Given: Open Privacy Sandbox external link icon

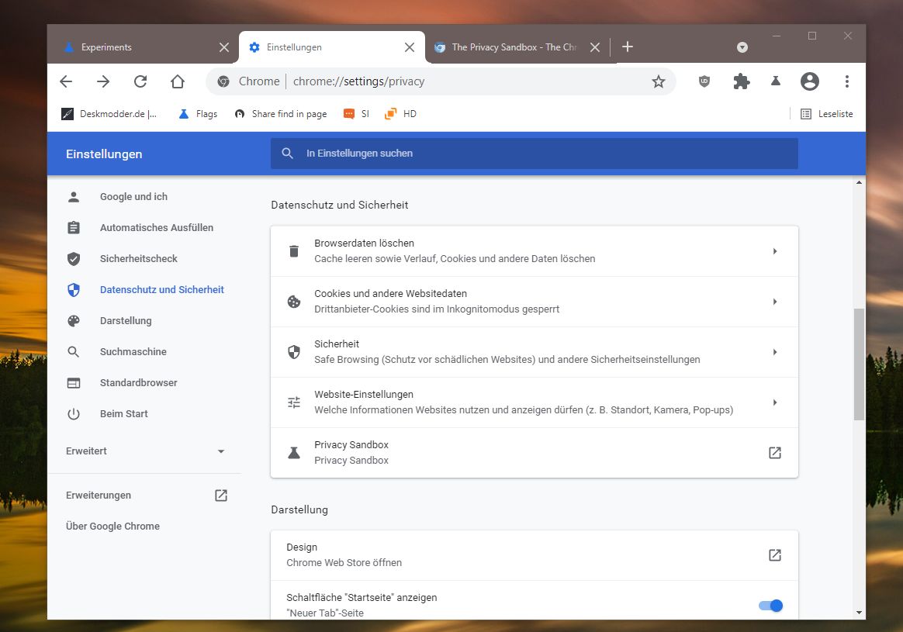Looking at the screenshot, I should (x=775, y=453).
